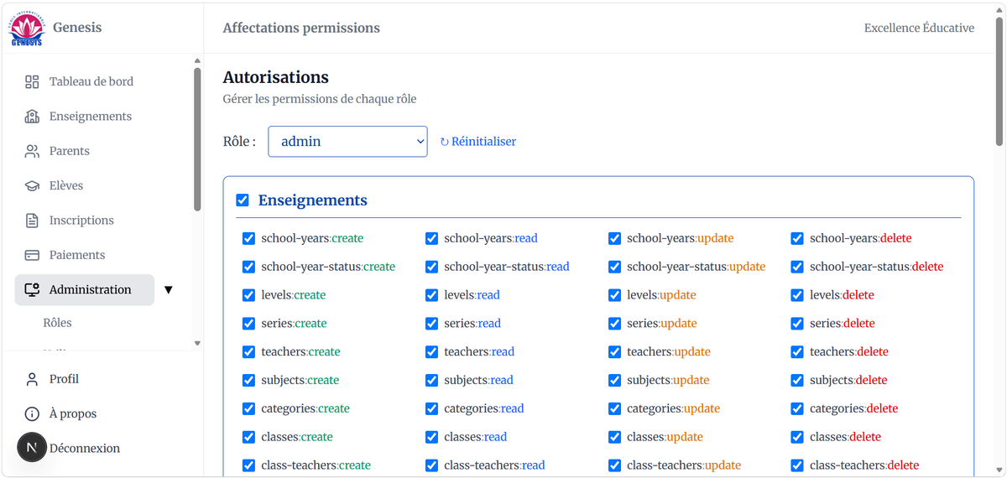Click the Paiements credit card icon
This screenshot has width=1007, height=478.
pyautogui.click(x=32, y=255)
